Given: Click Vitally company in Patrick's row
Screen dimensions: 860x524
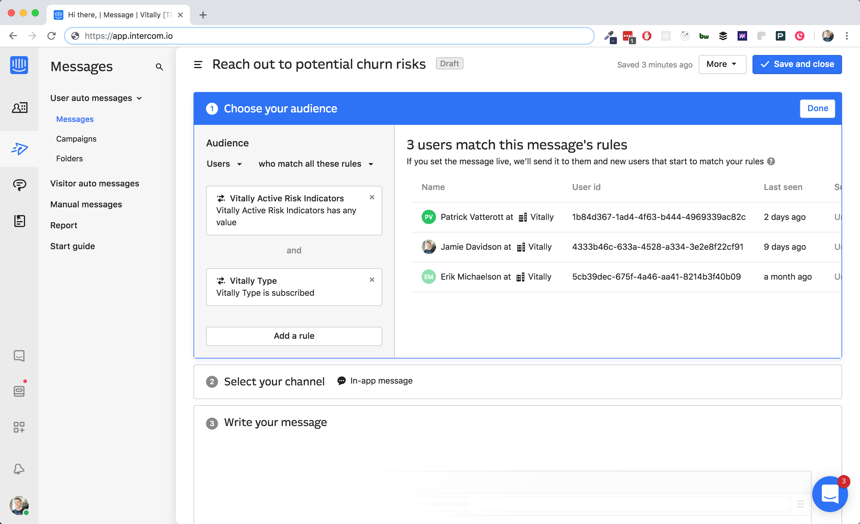Looking at the screenshot, I should (536, 217).
